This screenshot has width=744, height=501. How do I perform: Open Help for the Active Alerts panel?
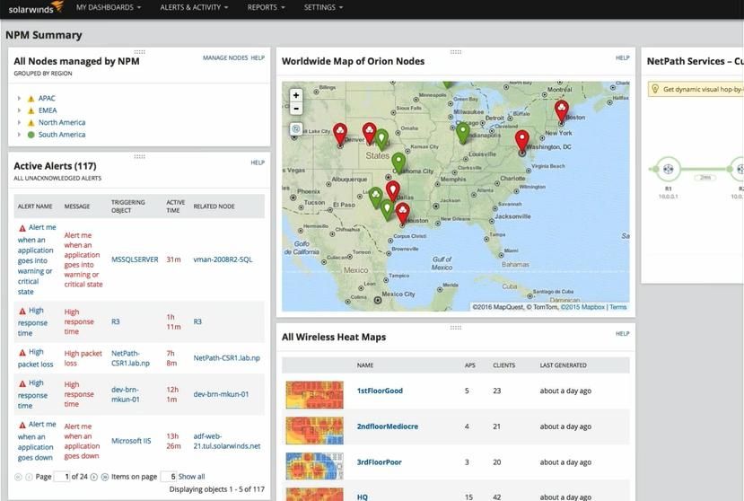click(x=258, y=163)
